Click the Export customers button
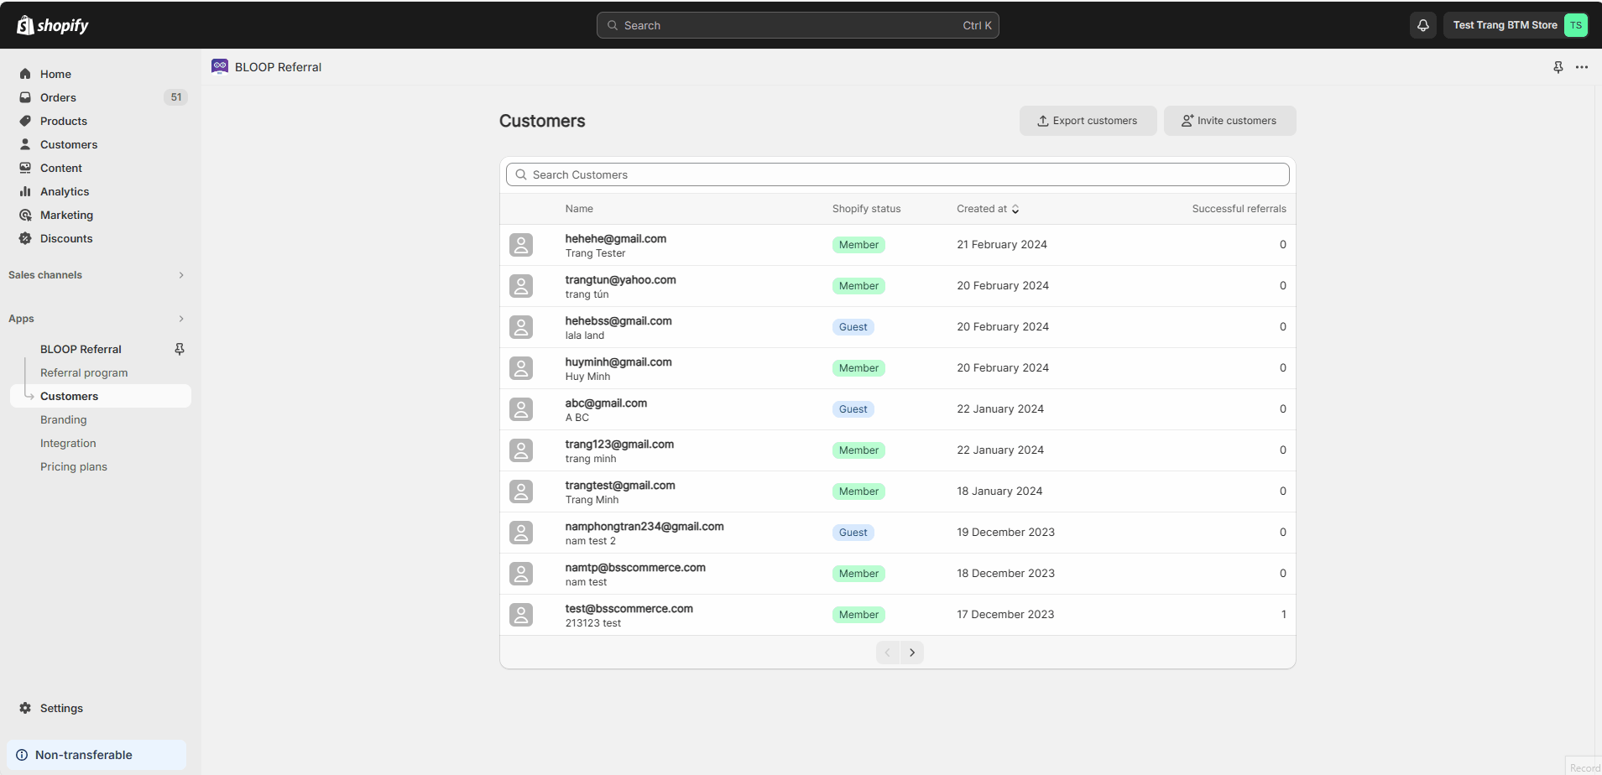The height and width of the screenshot is (775, 1602). point(1088,121)
